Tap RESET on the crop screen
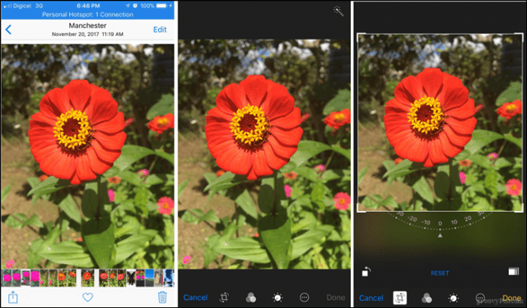Screen dimensions: 527x308 (440, 274)
